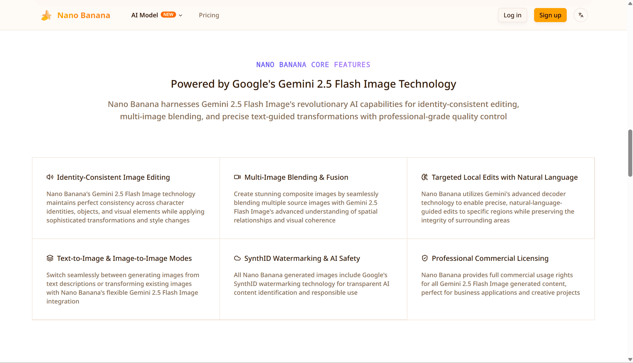The width and height of the screenshot is (633, 363).
Task: Click the cloud icon beside SynthID Watermarking
Action: pos(237,258)
